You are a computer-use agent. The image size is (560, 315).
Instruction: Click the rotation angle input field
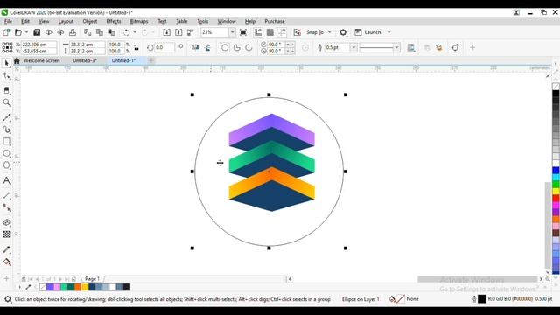click(164, 47)
